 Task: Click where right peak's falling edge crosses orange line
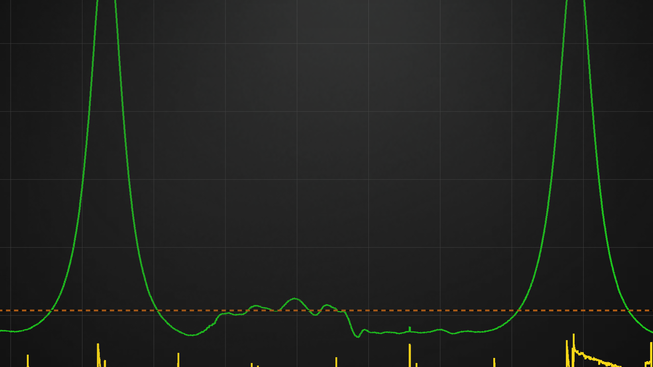(x=629, y=310)
